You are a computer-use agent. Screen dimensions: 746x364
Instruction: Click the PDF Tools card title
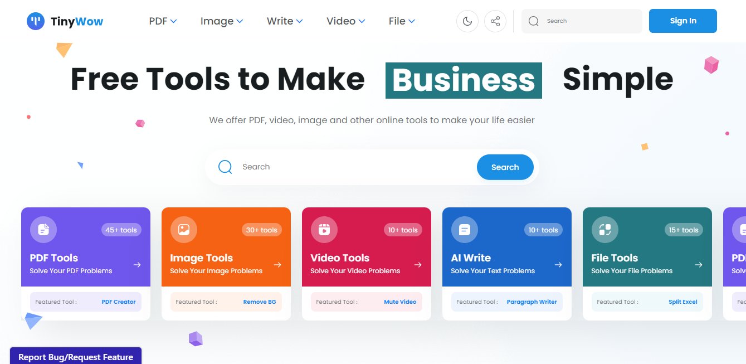(x=54, y=258)
